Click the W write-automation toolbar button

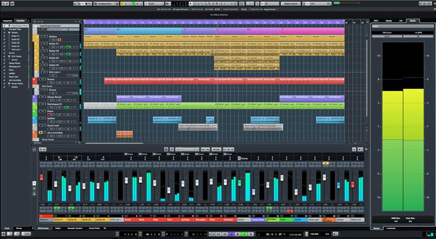point(138,3)
